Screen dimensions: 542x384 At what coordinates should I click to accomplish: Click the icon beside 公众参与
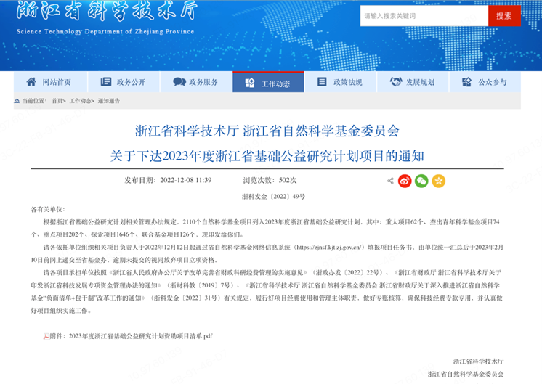pos(466,82)
